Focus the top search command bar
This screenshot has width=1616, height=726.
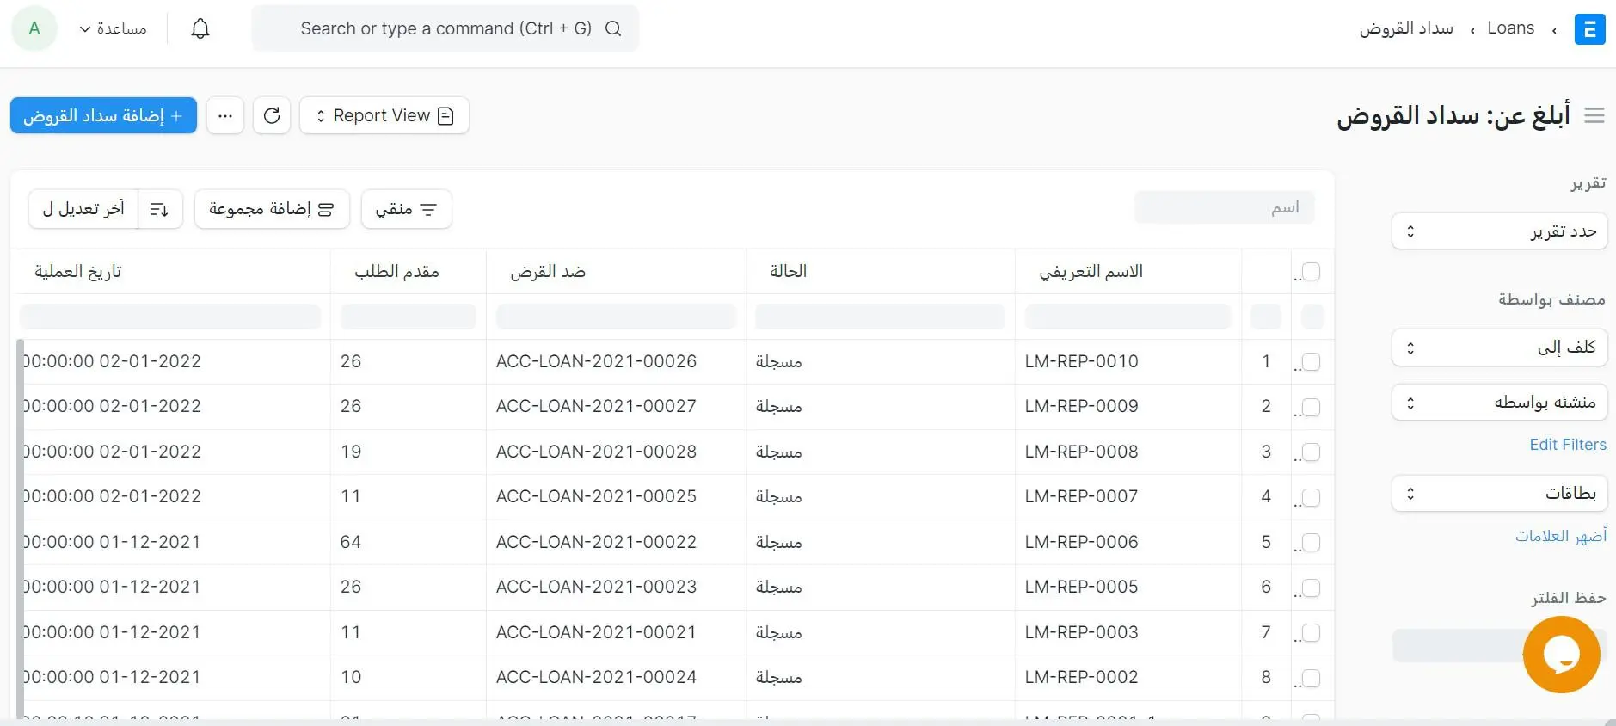(445, 28)
